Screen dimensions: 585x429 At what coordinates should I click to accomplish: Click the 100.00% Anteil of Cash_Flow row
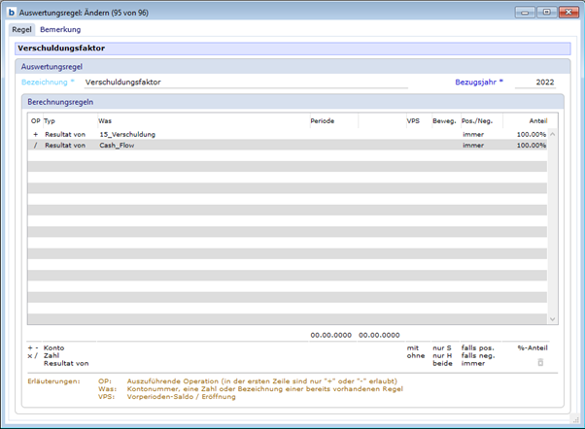tap(531, 145)
